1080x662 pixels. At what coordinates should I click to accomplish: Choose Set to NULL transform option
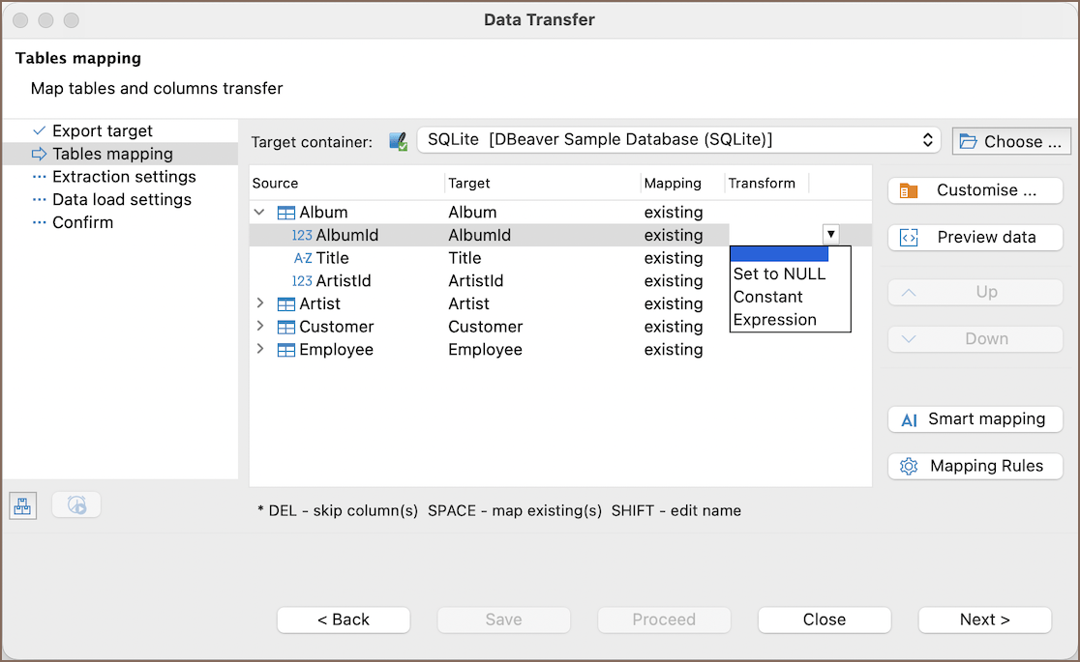click(779, 273)
